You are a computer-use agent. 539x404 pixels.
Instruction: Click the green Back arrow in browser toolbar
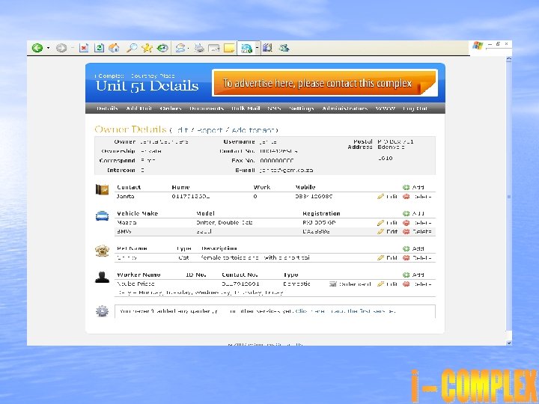click(37, 48)
